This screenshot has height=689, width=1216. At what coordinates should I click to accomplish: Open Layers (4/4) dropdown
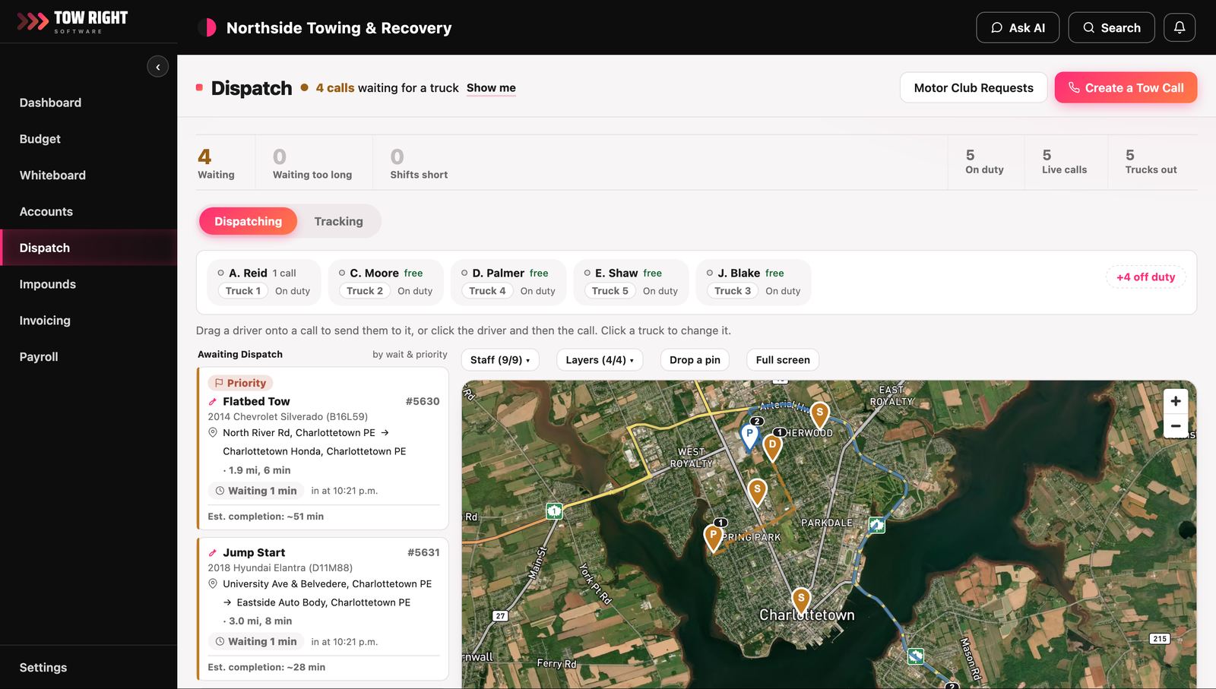click(x=600, y=360)
